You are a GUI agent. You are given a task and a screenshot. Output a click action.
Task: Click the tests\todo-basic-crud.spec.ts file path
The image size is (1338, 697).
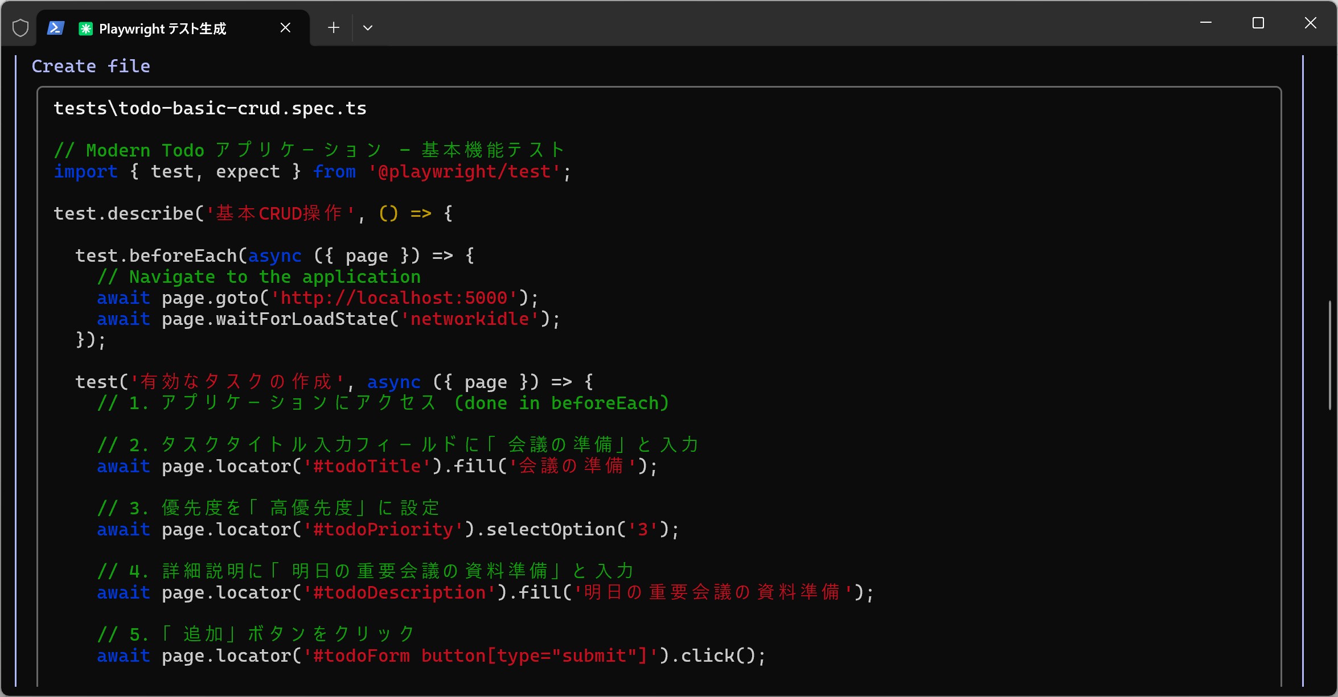pos(210,109)
